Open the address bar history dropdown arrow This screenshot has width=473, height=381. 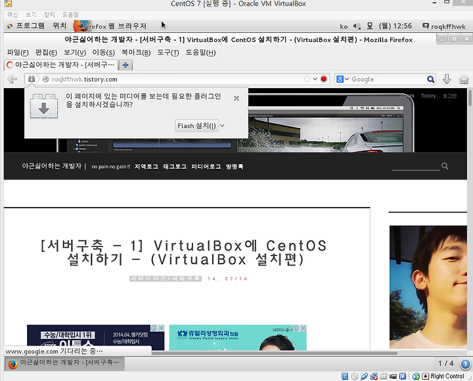315,79
